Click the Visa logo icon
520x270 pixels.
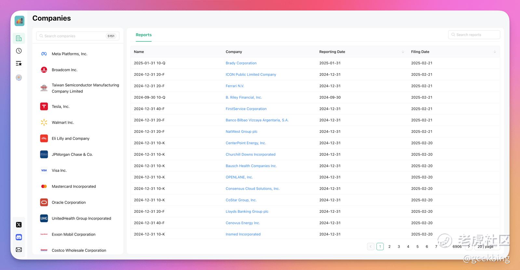click(44, 170)
